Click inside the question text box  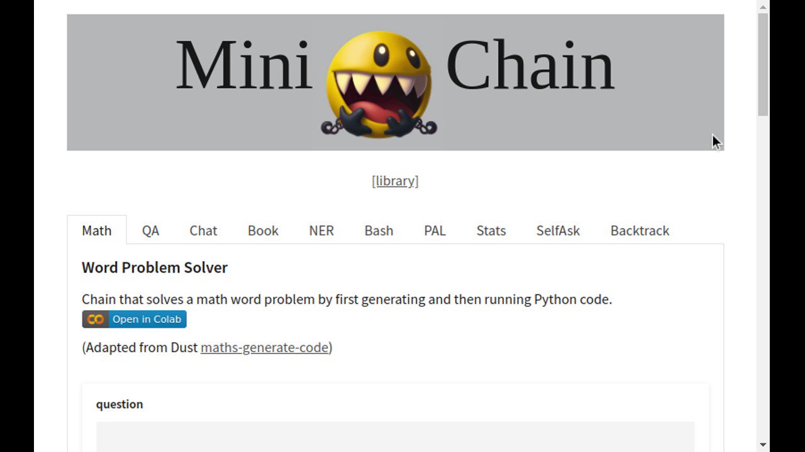pyautogui.click(x=395, y=439)
